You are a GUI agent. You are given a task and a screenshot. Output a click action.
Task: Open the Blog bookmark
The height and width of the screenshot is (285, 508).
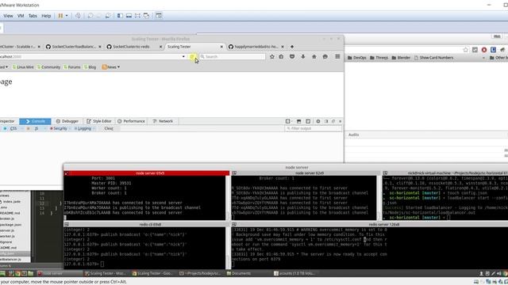90,66
